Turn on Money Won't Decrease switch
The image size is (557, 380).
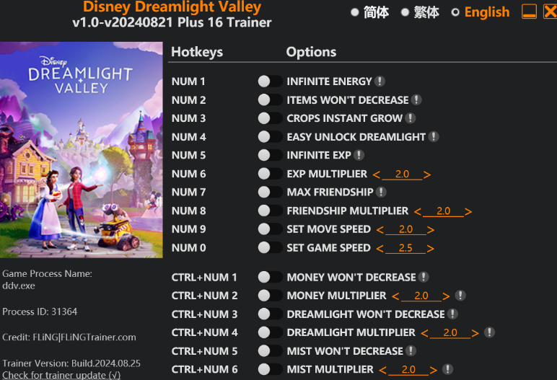tap(270, 277)
